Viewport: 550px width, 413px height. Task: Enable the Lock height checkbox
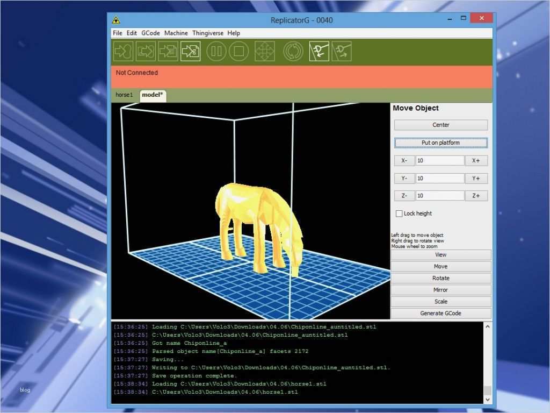(x=399, y=213)
